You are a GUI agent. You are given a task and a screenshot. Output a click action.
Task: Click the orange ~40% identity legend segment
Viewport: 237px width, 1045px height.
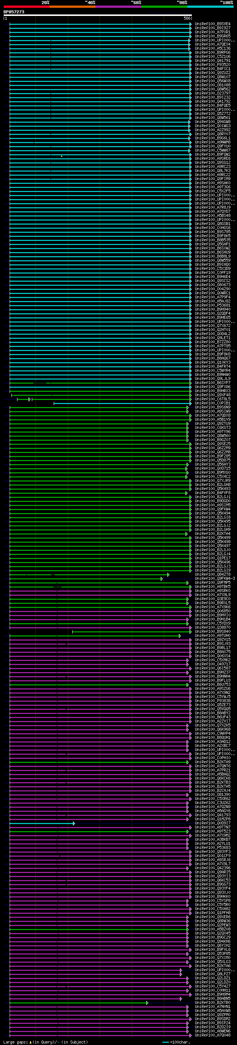[x=73, y=7]
